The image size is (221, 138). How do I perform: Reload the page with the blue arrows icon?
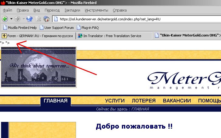29,19
